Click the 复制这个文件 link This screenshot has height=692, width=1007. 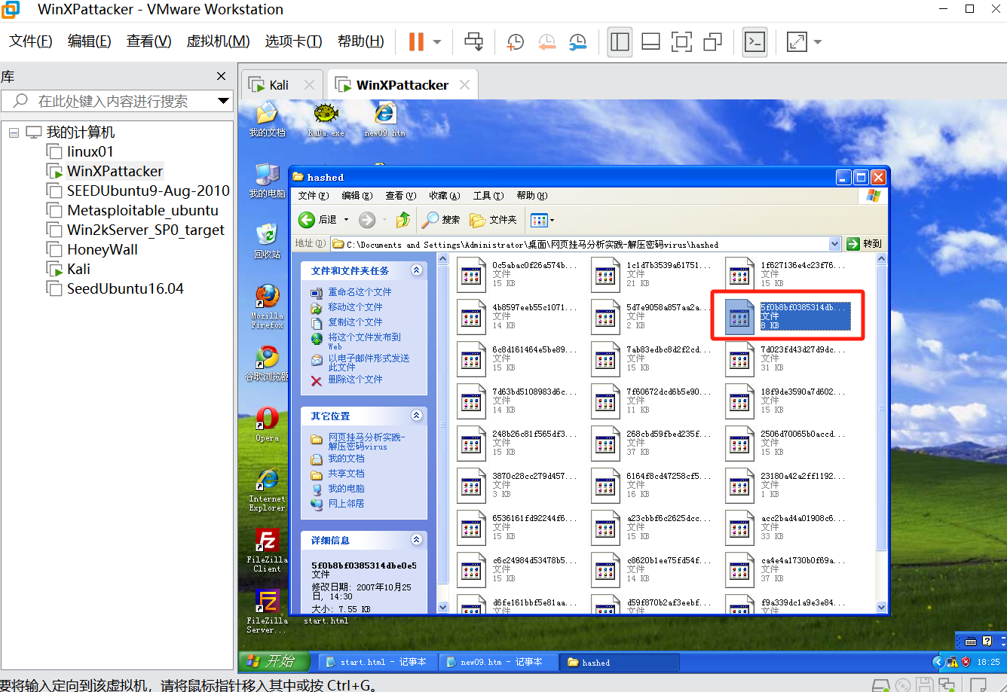[x=355, y=322]
